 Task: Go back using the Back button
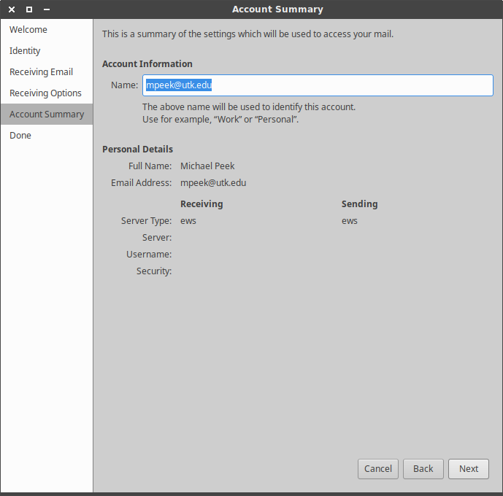(x=423, y=469)
